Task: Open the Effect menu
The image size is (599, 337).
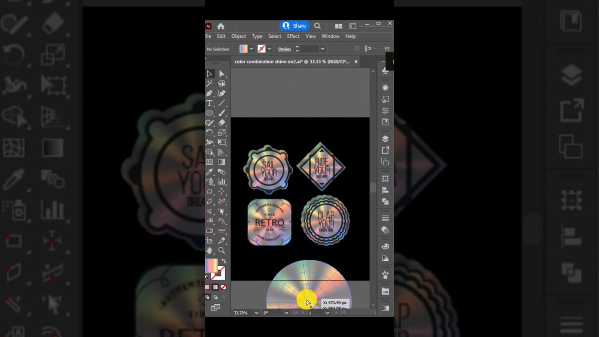Action: tap(293, 36)
